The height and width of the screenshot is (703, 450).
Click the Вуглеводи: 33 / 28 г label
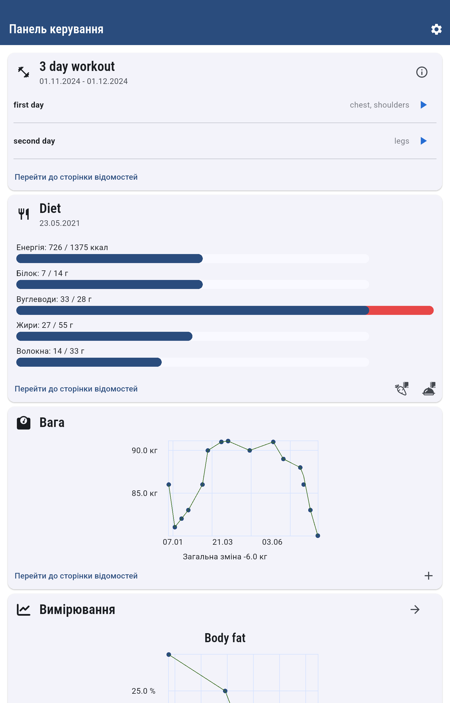pos(54,299)
